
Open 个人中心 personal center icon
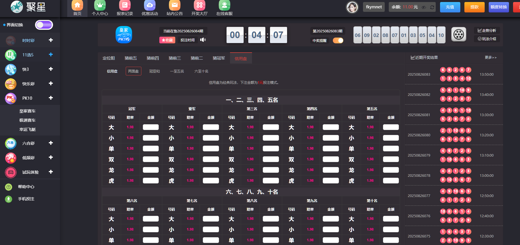[100, 6]
